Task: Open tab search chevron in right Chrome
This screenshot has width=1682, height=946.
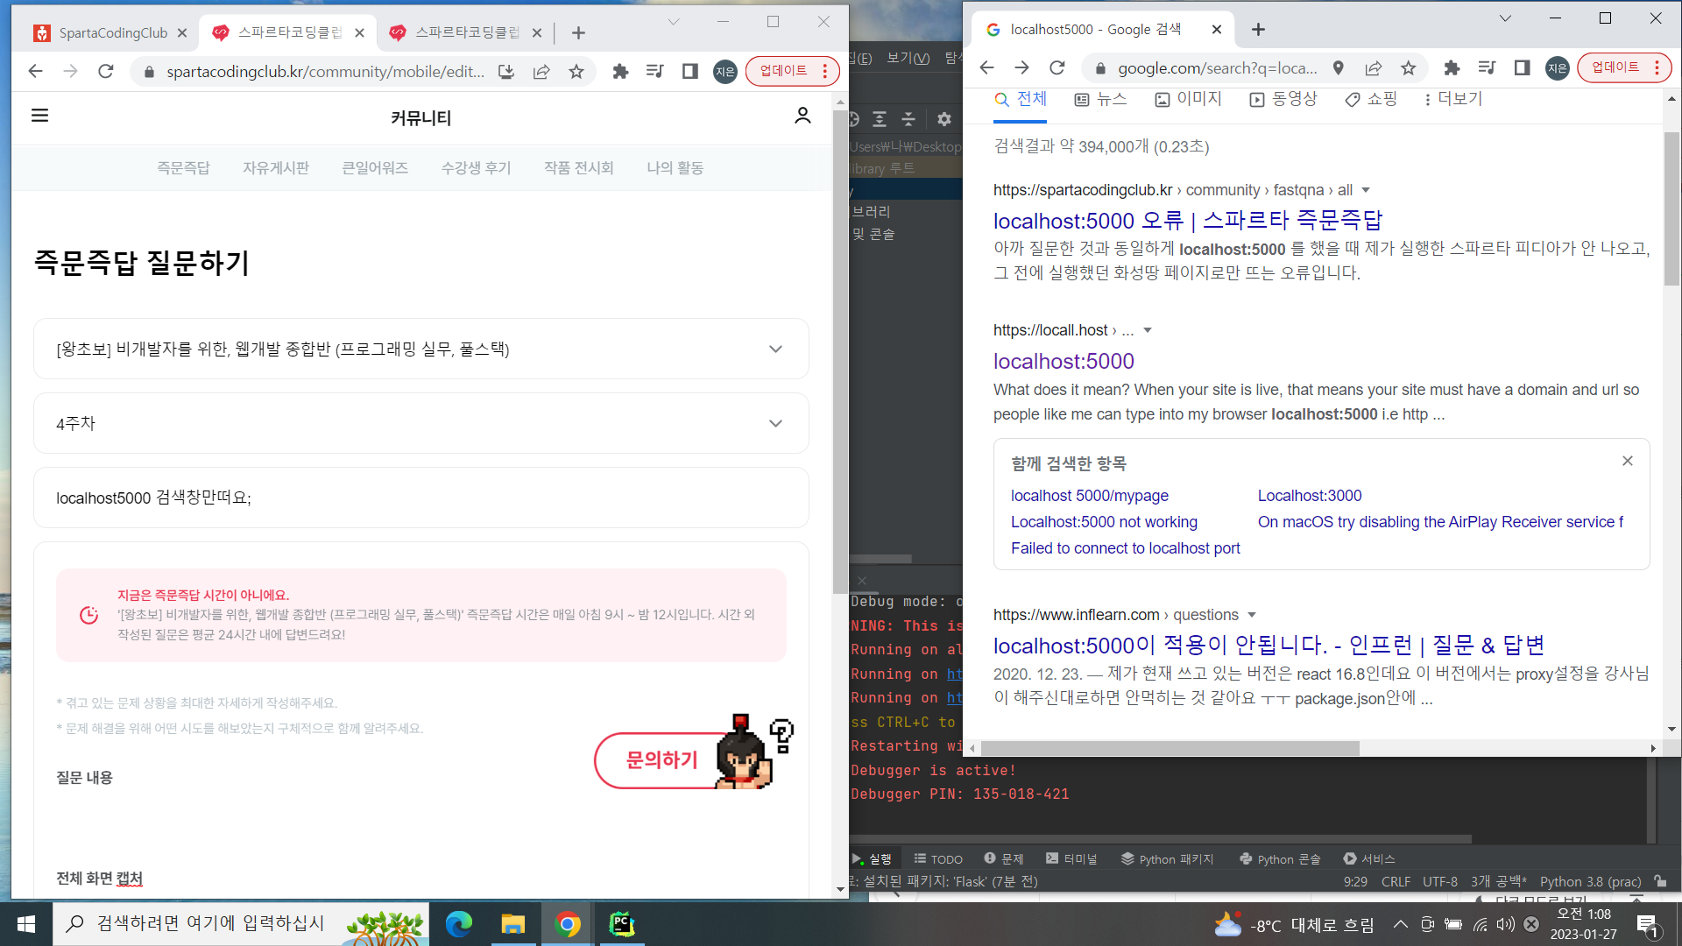Action: [x=1505, y=18]
